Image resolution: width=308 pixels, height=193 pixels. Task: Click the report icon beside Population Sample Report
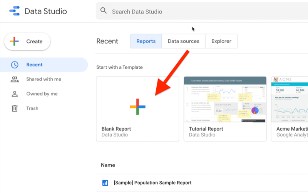105,183
